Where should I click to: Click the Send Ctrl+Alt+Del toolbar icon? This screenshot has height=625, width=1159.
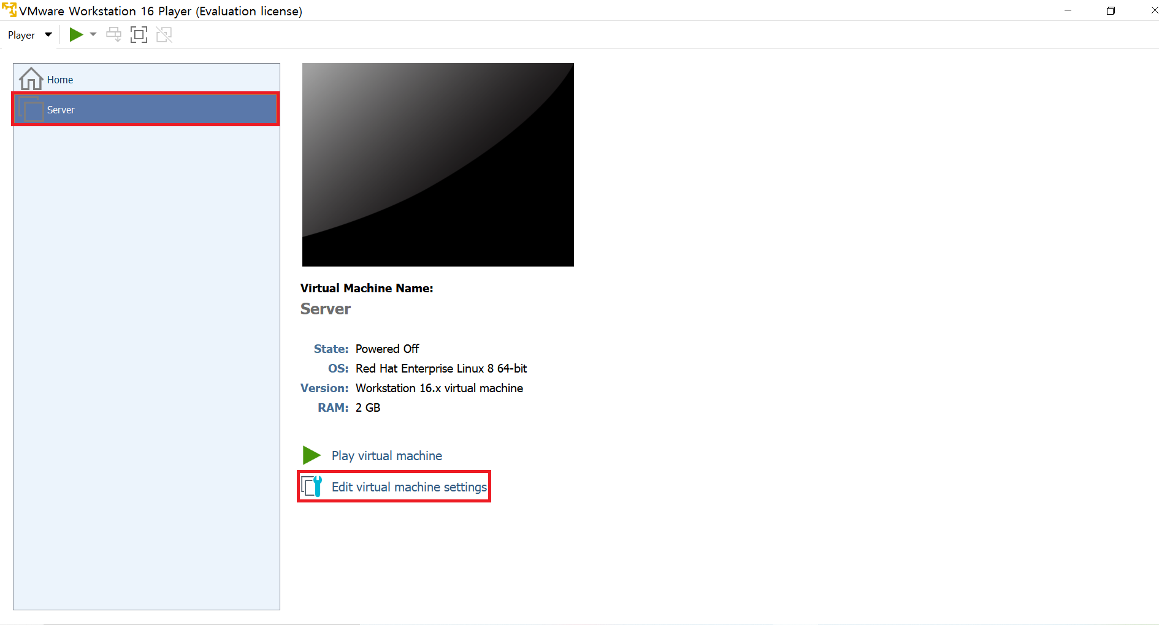click(114, 35)
